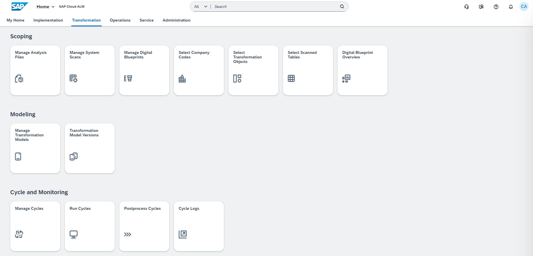Open the Manage Analysis Files tile

click(x=35, y=70)
